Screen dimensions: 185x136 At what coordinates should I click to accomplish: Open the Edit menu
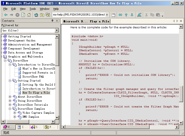coord(14,9)
